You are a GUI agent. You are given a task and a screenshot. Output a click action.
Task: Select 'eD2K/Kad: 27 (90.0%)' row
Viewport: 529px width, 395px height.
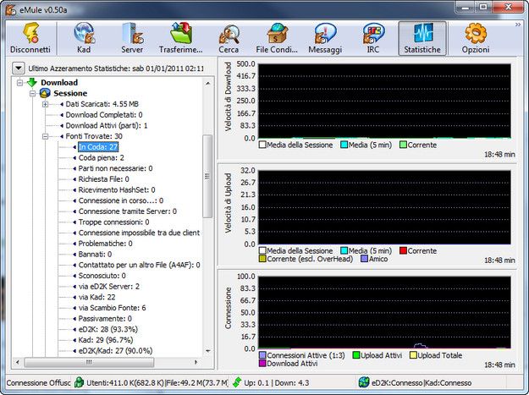pyautogui.click(x=115, y=351)
